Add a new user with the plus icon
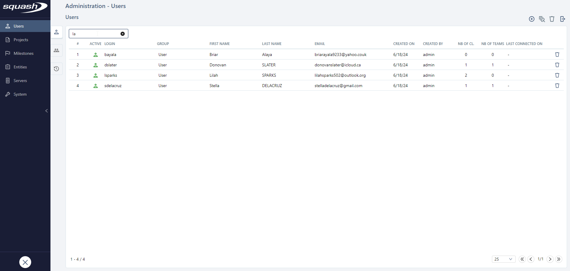 531,19
